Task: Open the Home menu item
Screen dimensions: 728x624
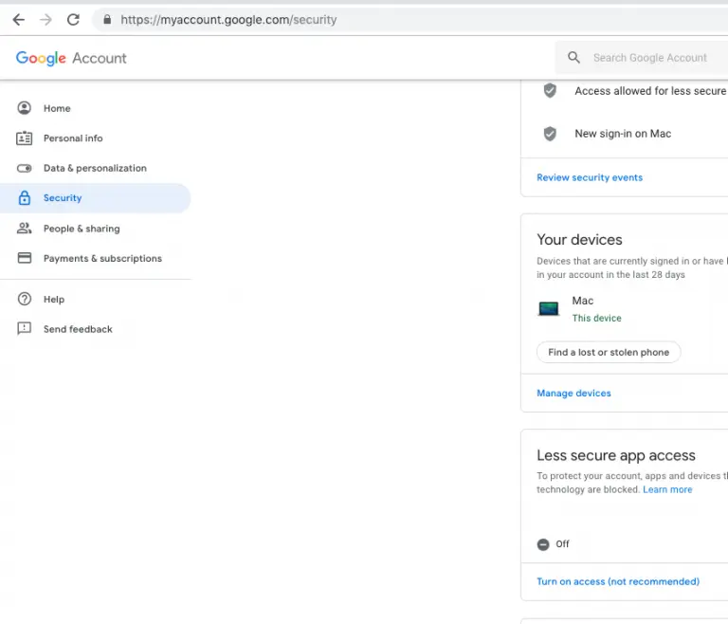Action: [x=57, y=108]
